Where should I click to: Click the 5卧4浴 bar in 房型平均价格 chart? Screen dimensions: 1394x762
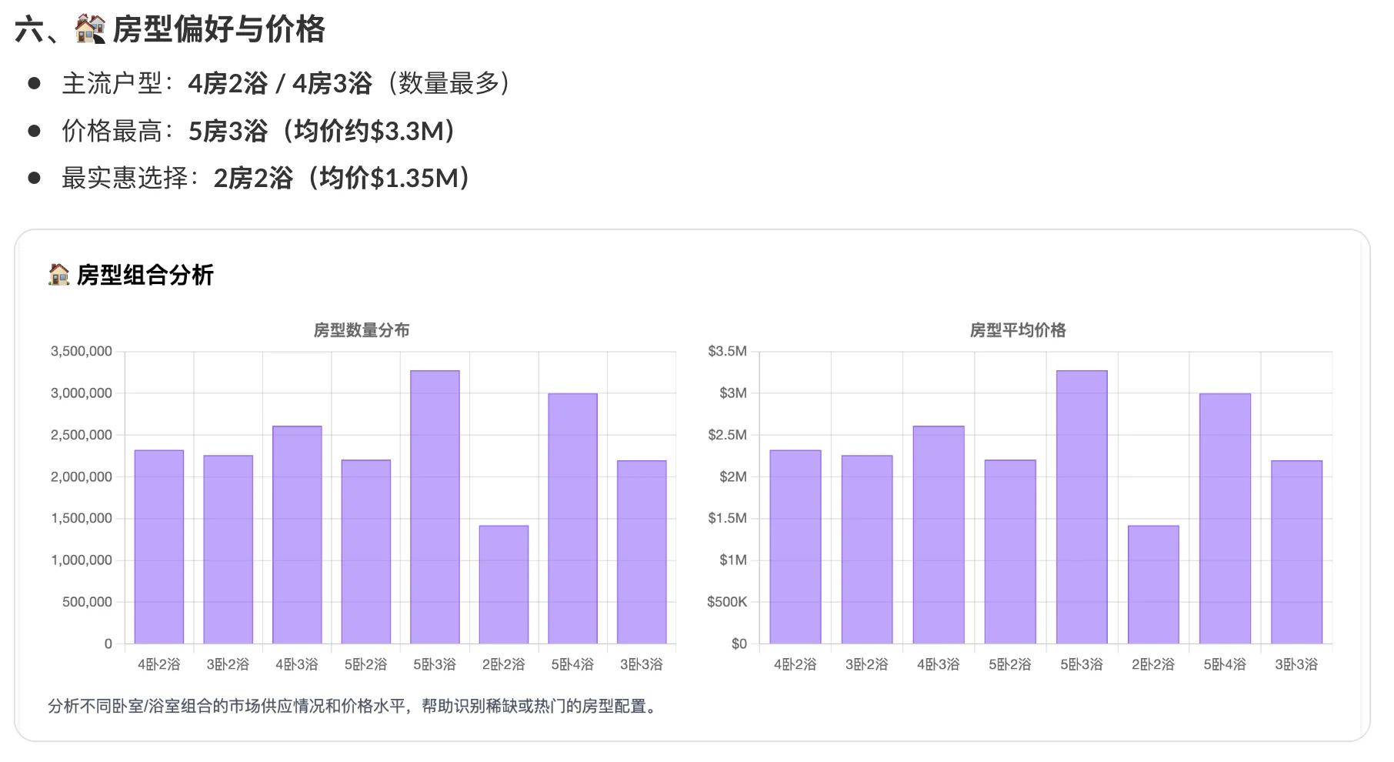tap(1225, 519)
